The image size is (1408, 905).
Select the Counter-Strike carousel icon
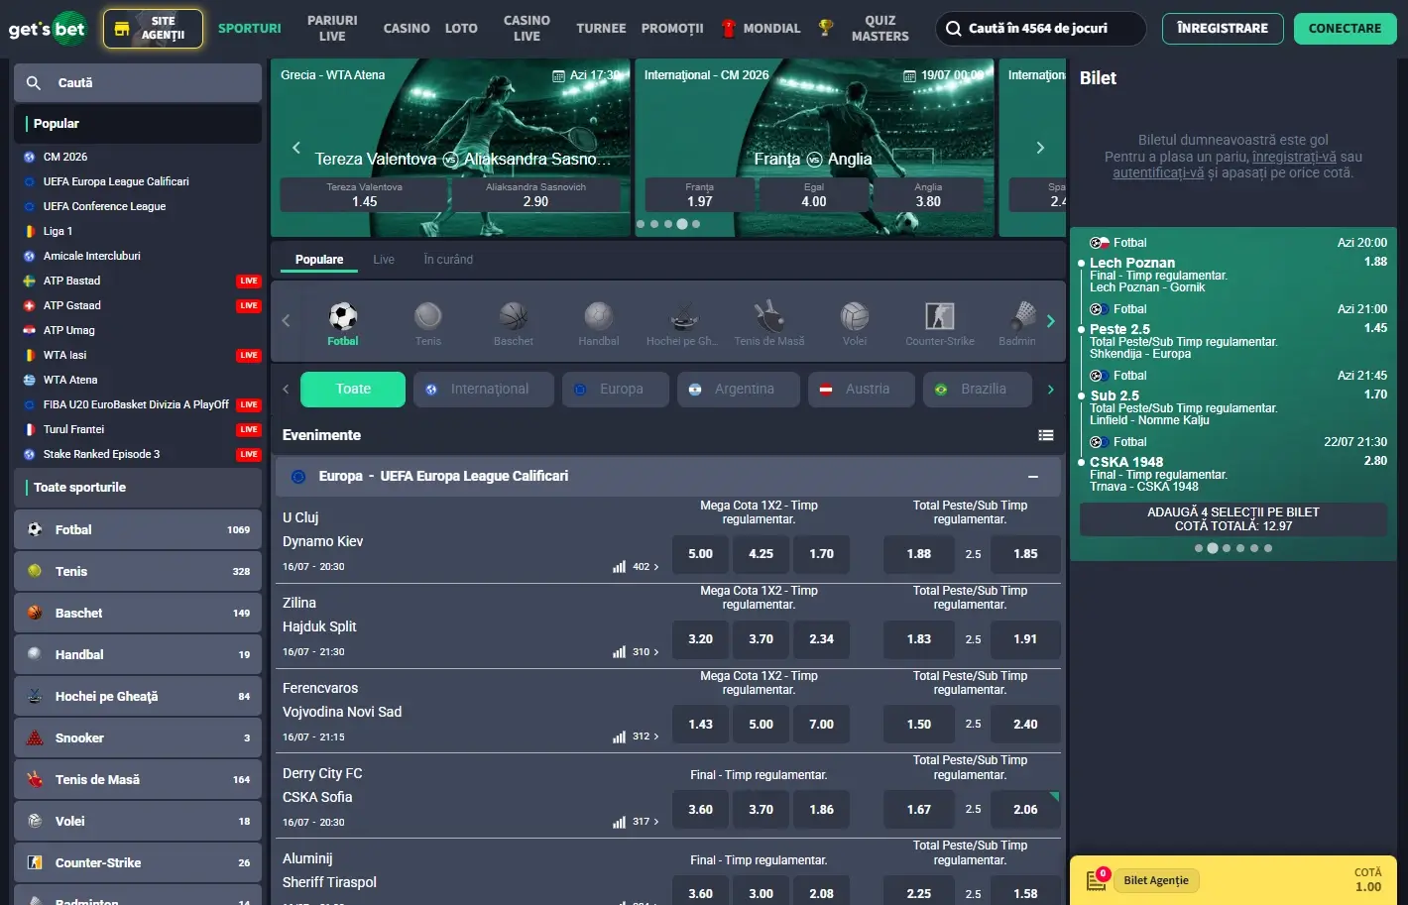[x=940, y=316]
